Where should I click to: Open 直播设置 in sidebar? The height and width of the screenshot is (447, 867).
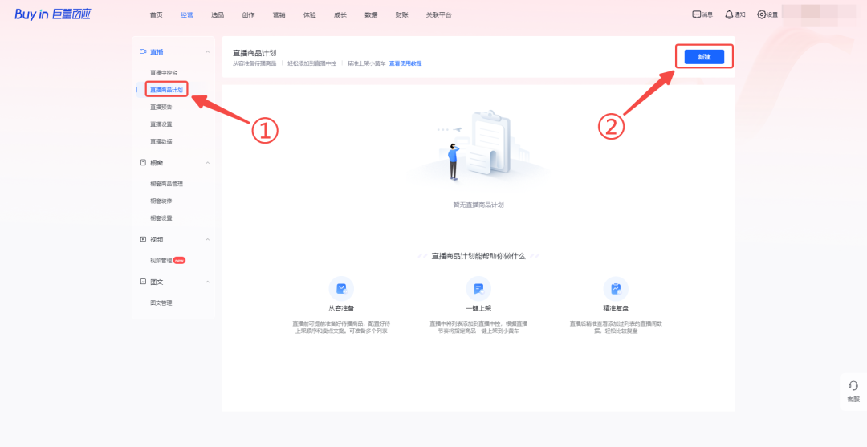(161, 124)
